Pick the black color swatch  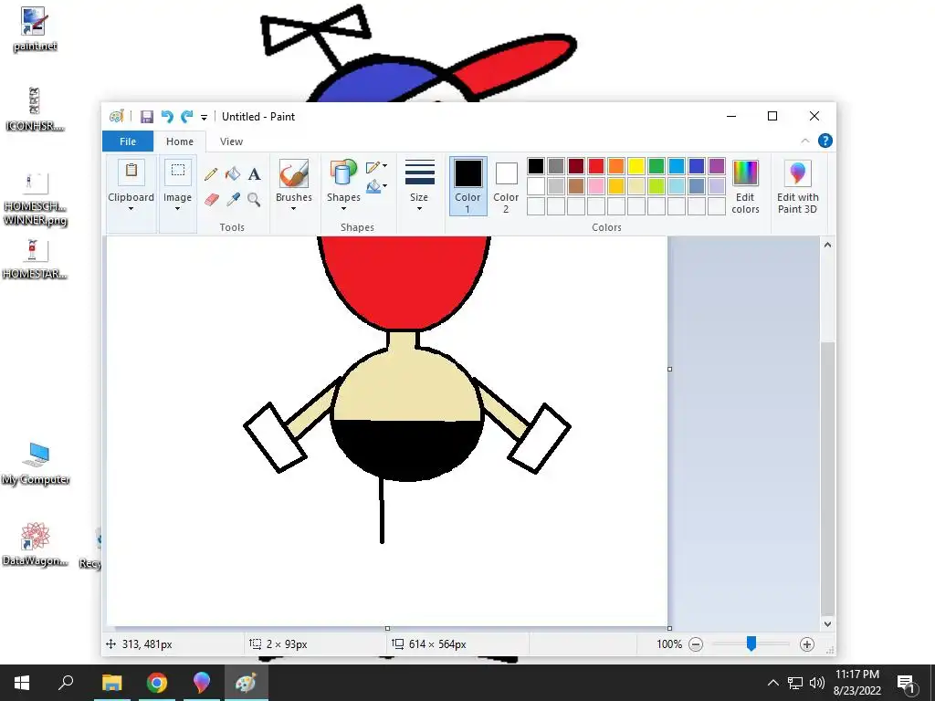(535, 166)
